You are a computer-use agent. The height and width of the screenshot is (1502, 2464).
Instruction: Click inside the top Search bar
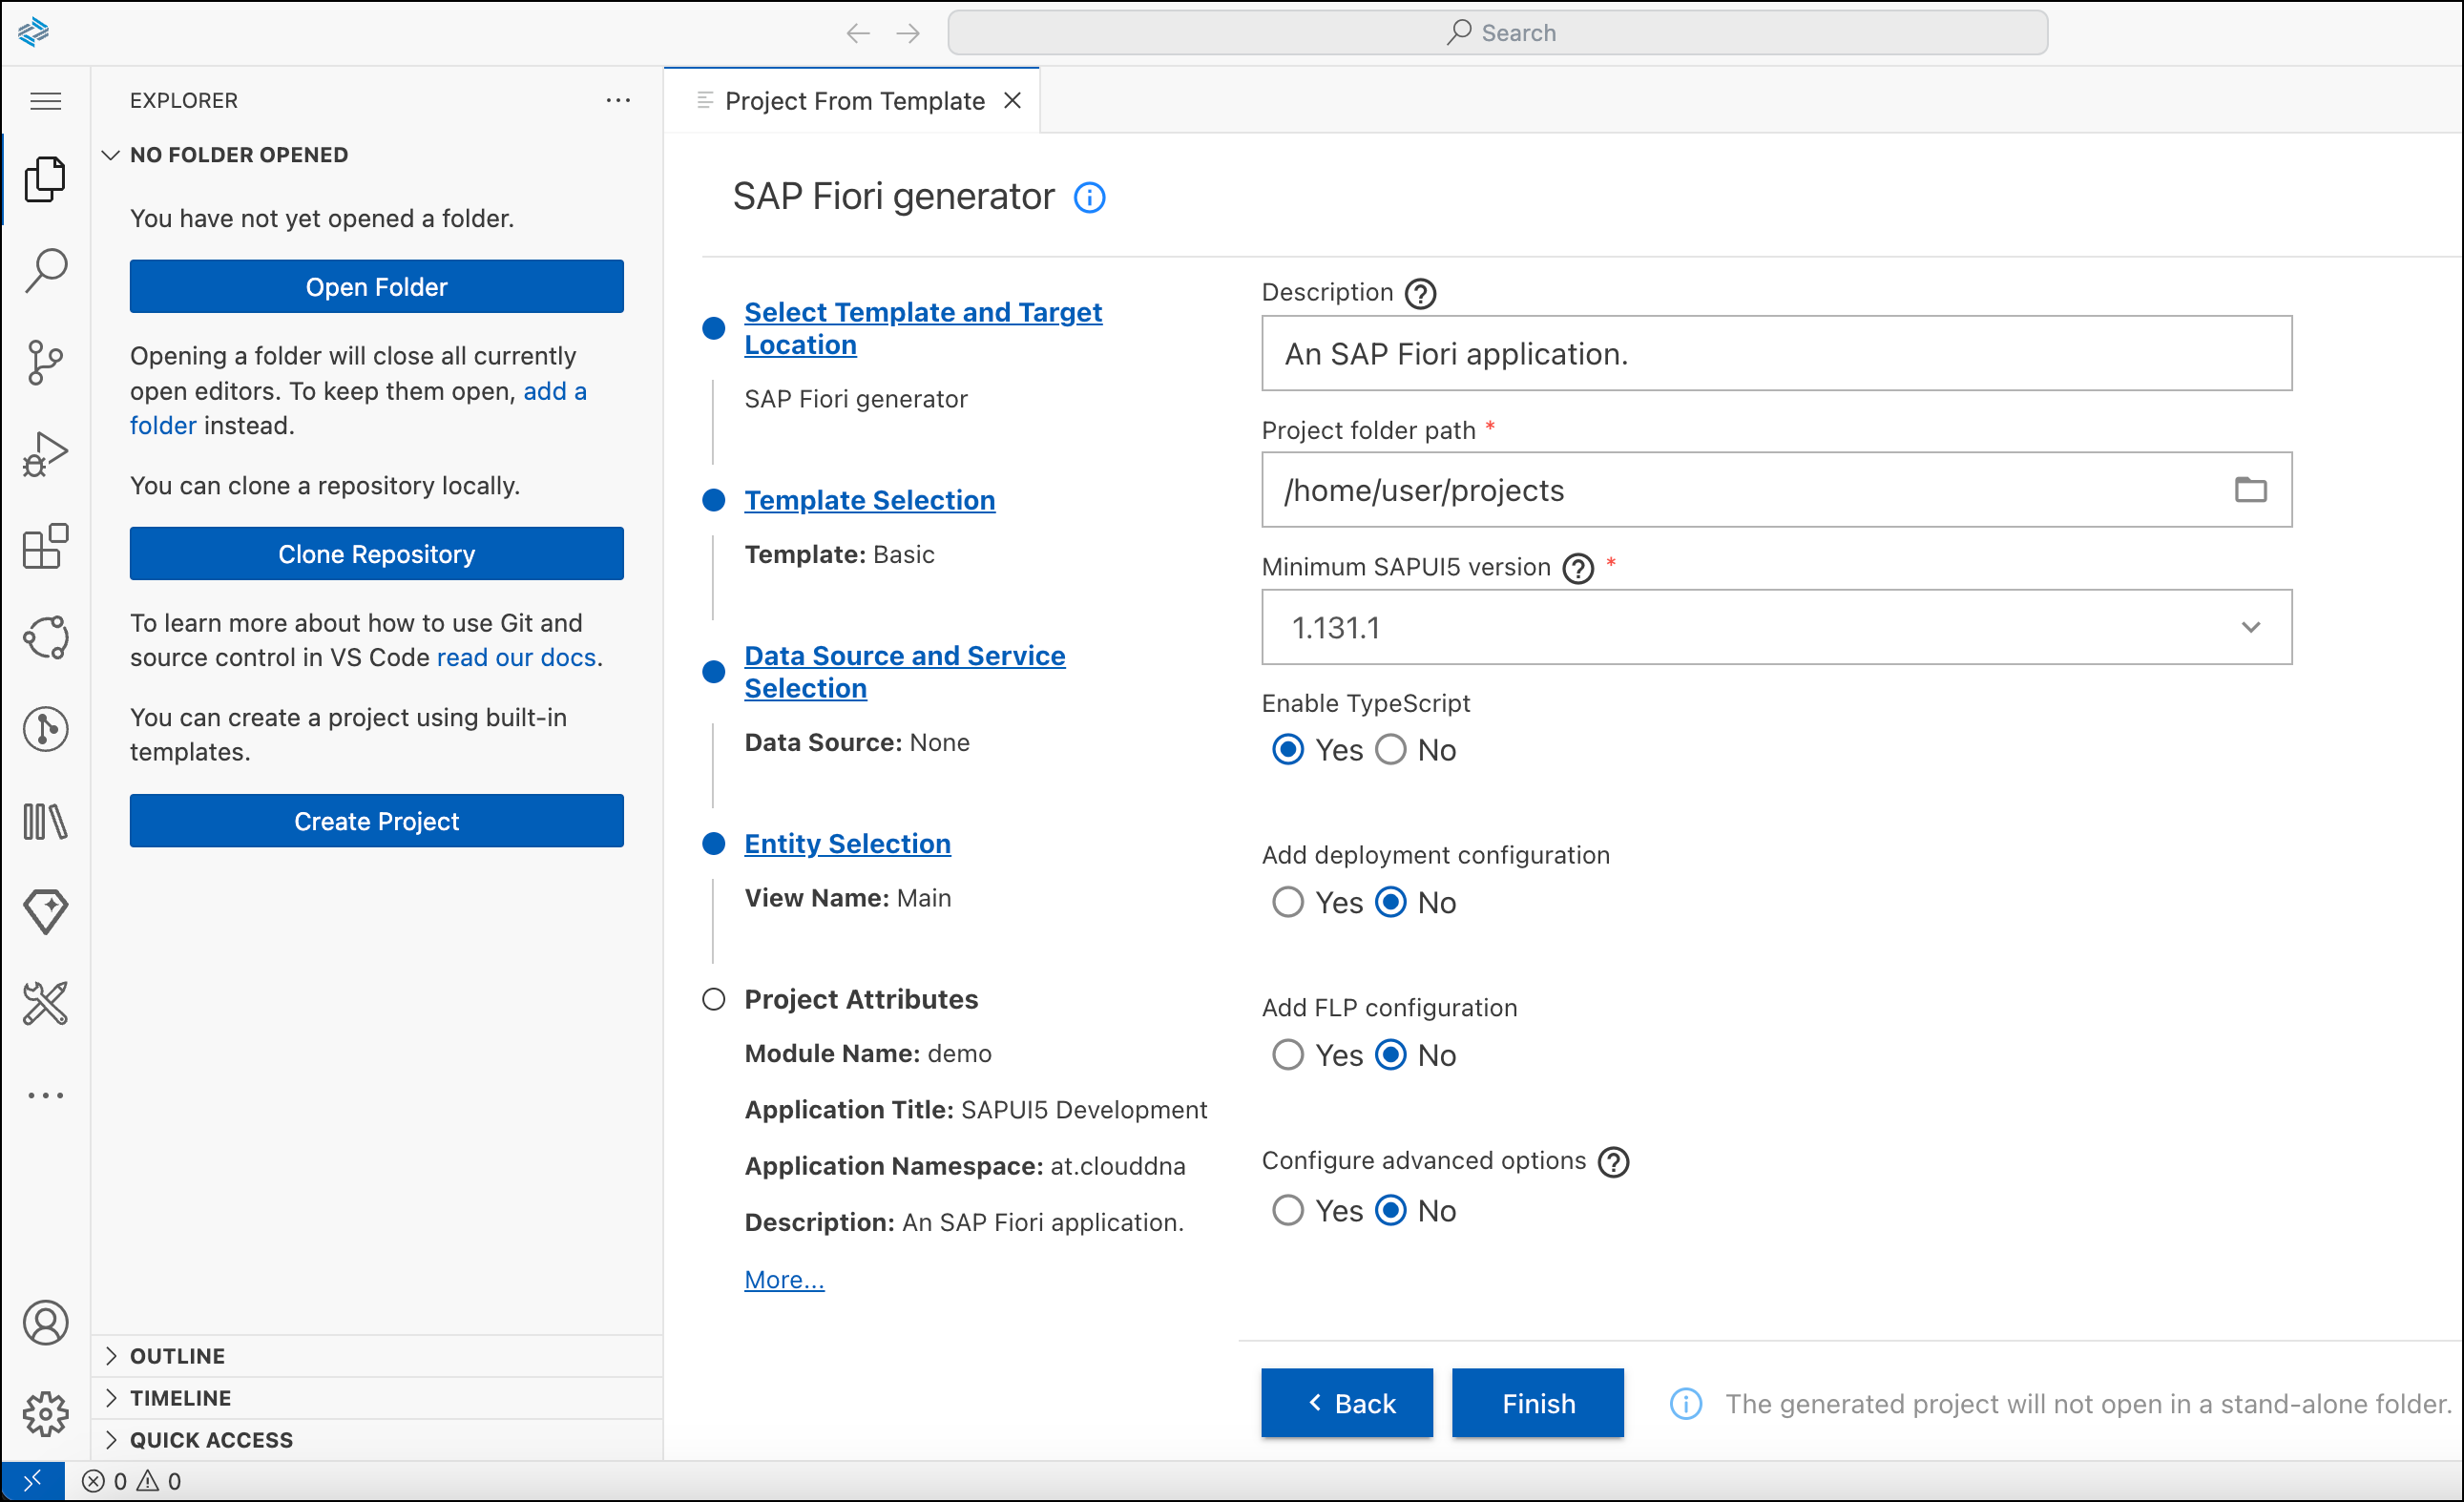(1500, 32)
